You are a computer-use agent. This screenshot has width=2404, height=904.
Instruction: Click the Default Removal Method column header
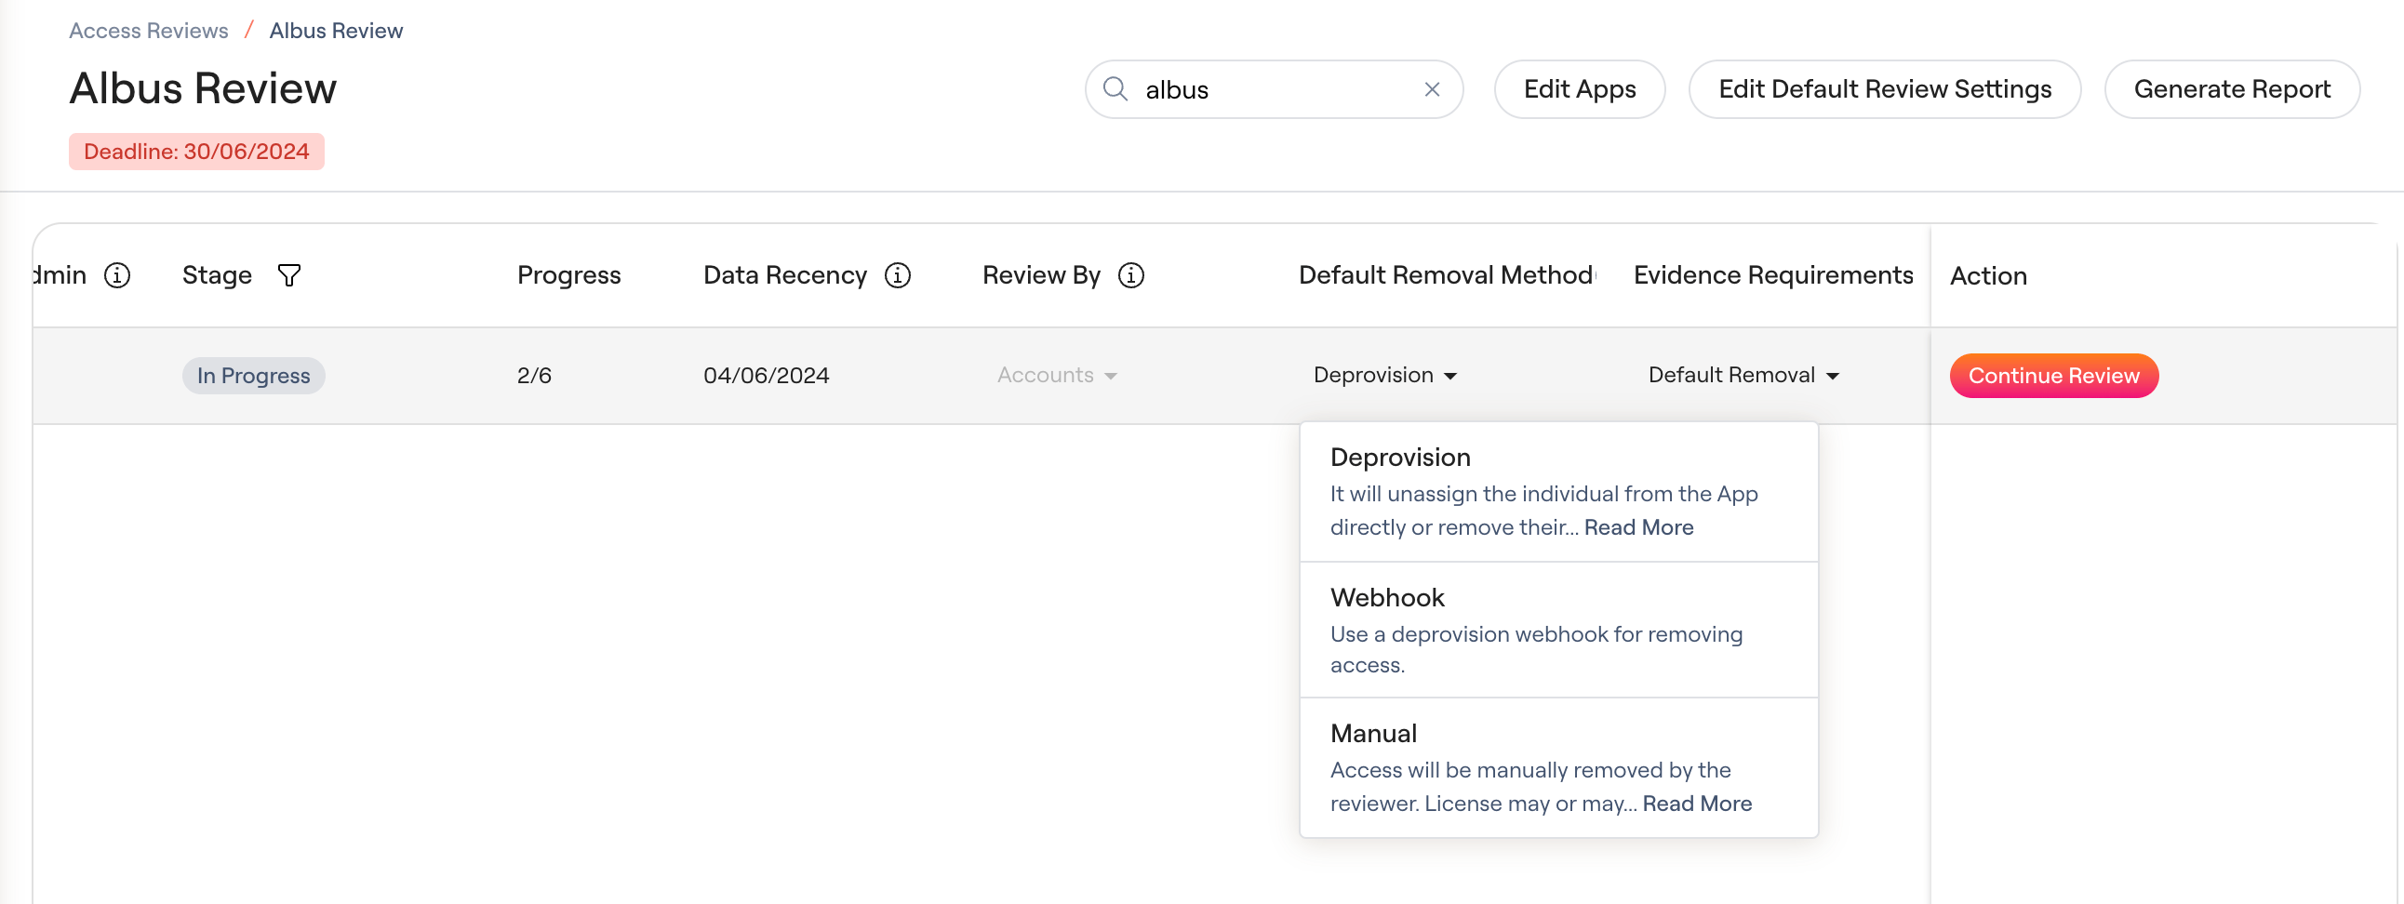click(x=1446, y=275)
